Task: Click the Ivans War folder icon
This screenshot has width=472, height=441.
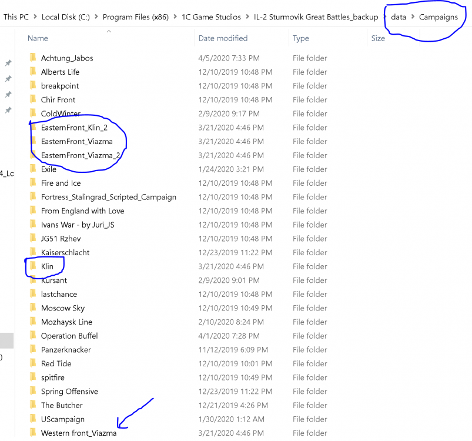Action: 33,224
